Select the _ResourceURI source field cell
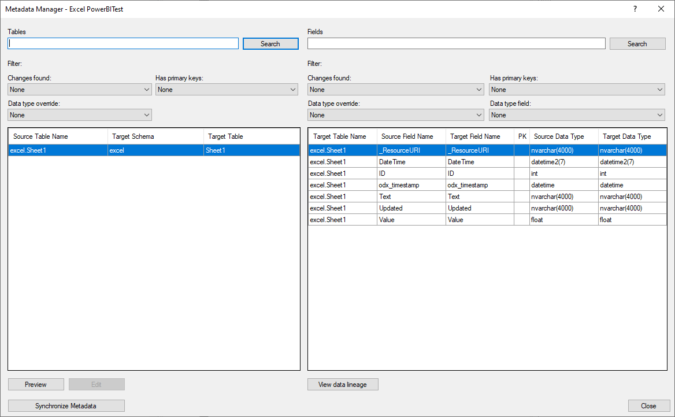The width and height of the screenshot is (675, 417). point(411,150)
